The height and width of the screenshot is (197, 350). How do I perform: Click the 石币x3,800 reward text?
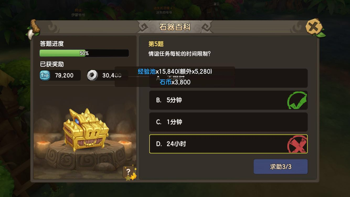click(175, 82)
